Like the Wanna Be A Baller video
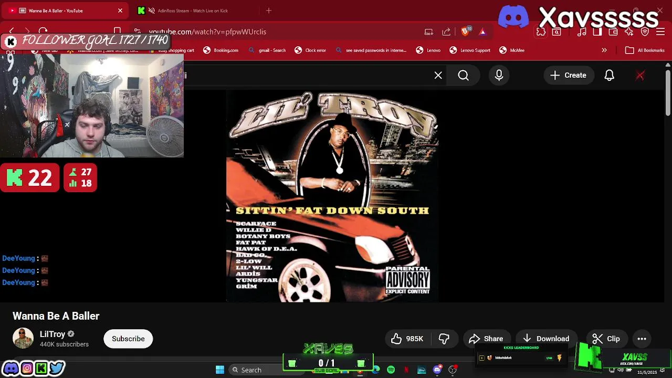Screen dimensions: 672x378 (407, 339)
